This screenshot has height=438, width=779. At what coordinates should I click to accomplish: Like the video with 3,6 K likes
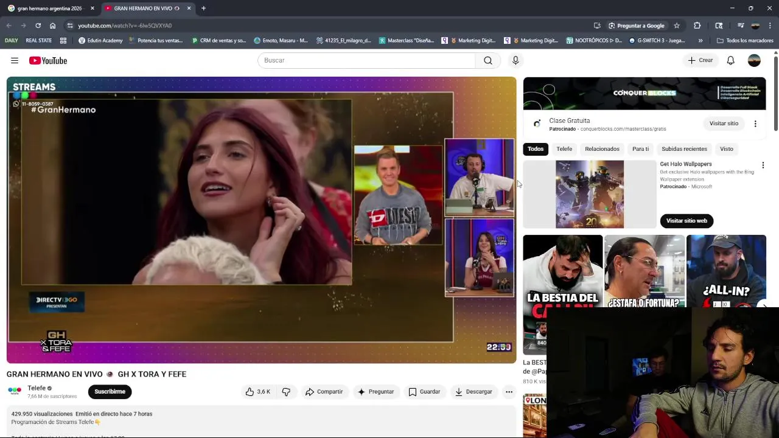(x=257, y=392)
